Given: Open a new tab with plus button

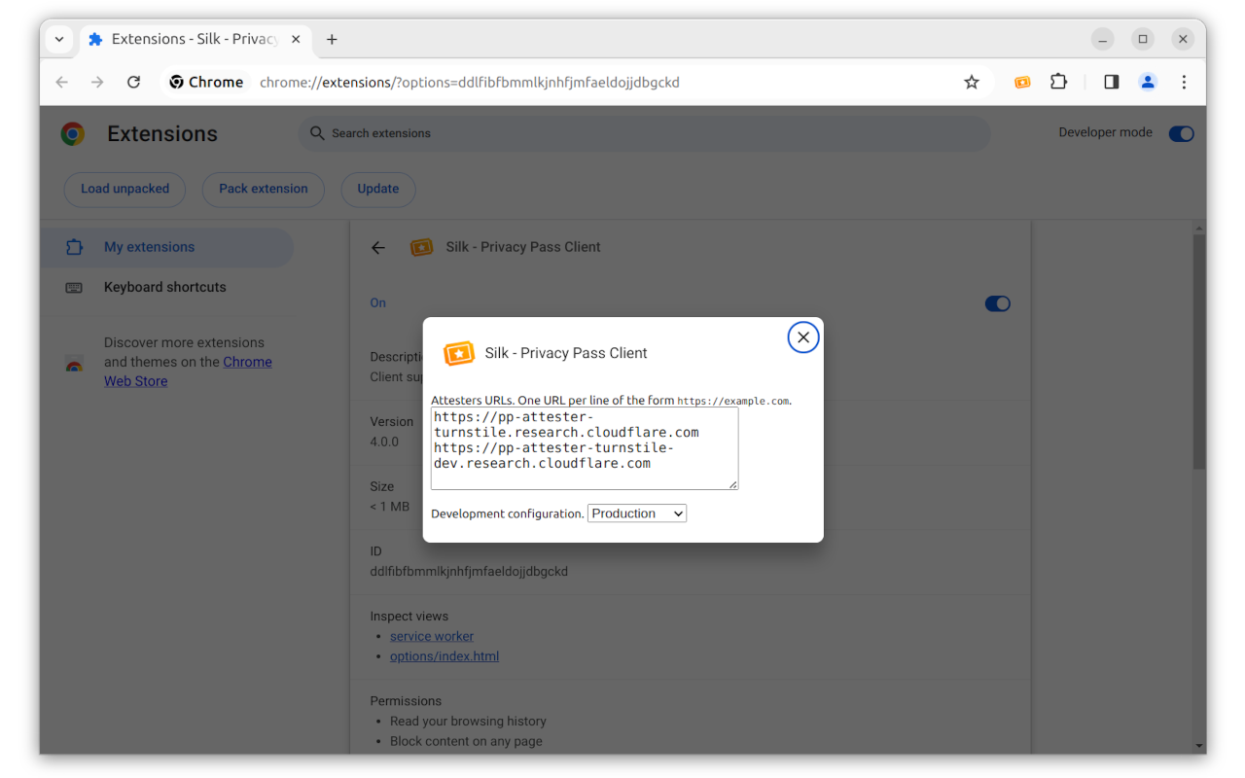Looking at the screenshot, I should [x=332, y=40].
